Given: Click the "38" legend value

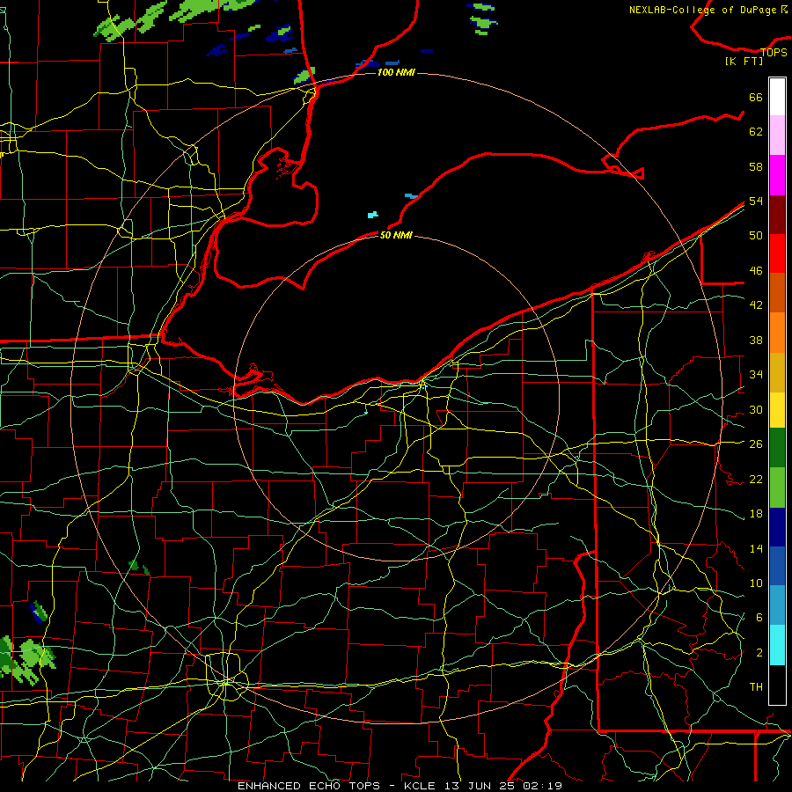Looking at the screenshot, I should coord(756,340).
